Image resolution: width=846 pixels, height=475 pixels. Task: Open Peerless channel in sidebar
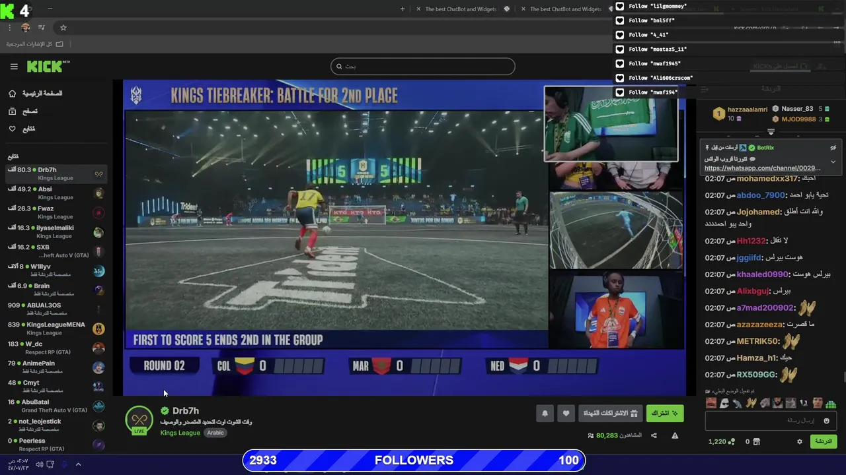coord(56,444)
